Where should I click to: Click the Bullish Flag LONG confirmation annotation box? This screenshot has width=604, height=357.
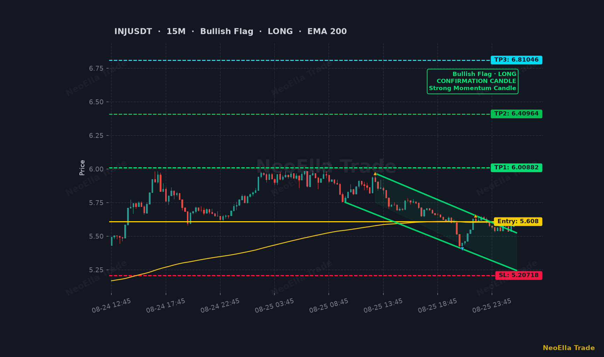472,81
